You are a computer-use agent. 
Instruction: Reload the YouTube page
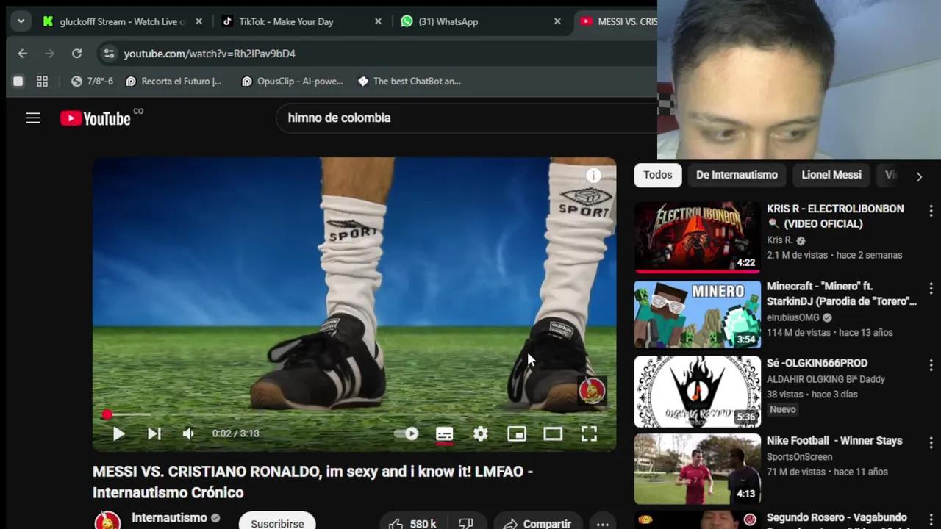click(x=76, y=53)
